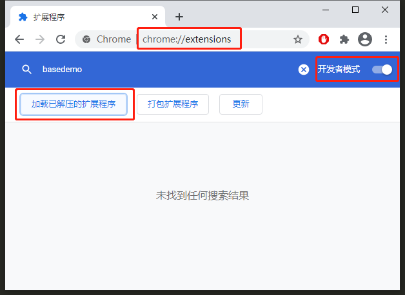The width and height of the screenshot is (405, 295).
Task: Bookmark this page with the star icon
Action: [x=298, y=39]
